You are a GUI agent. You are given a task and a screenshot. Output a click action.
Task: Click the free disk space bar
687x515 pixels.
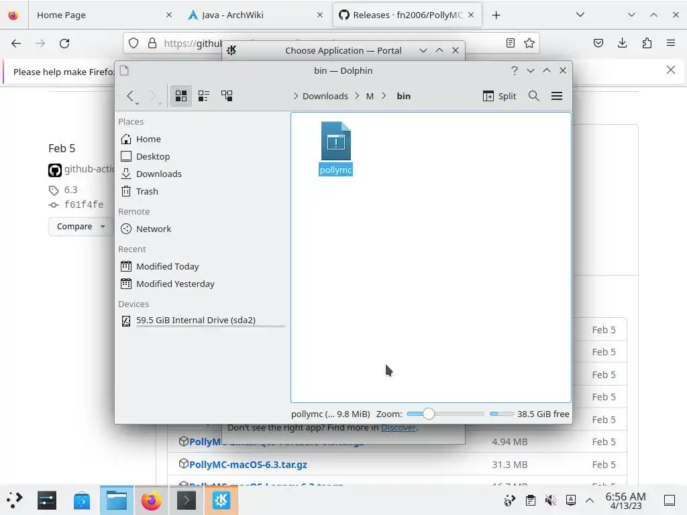click(502, 414)
